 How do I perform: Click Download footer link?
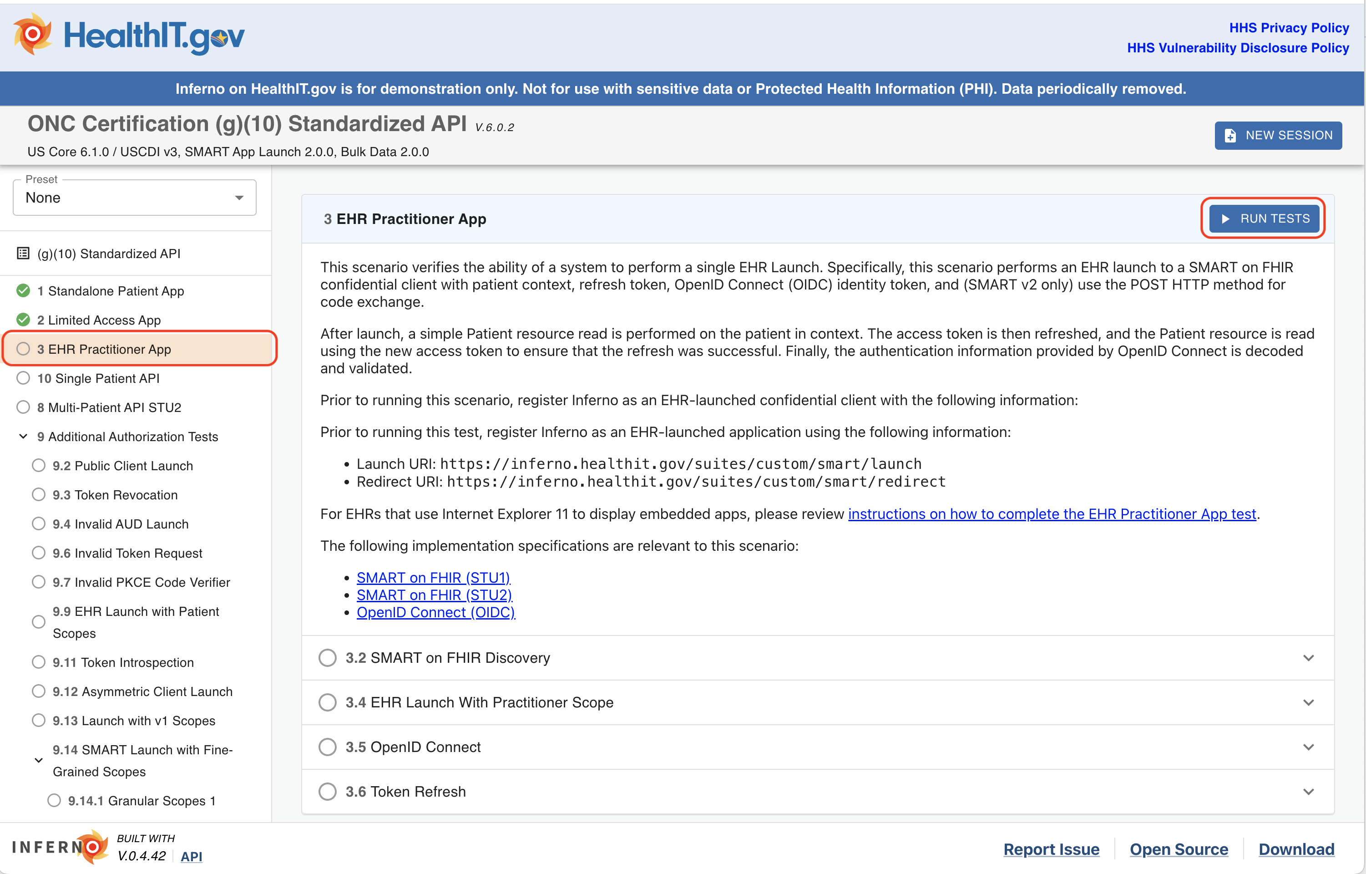coord(1296,849)
